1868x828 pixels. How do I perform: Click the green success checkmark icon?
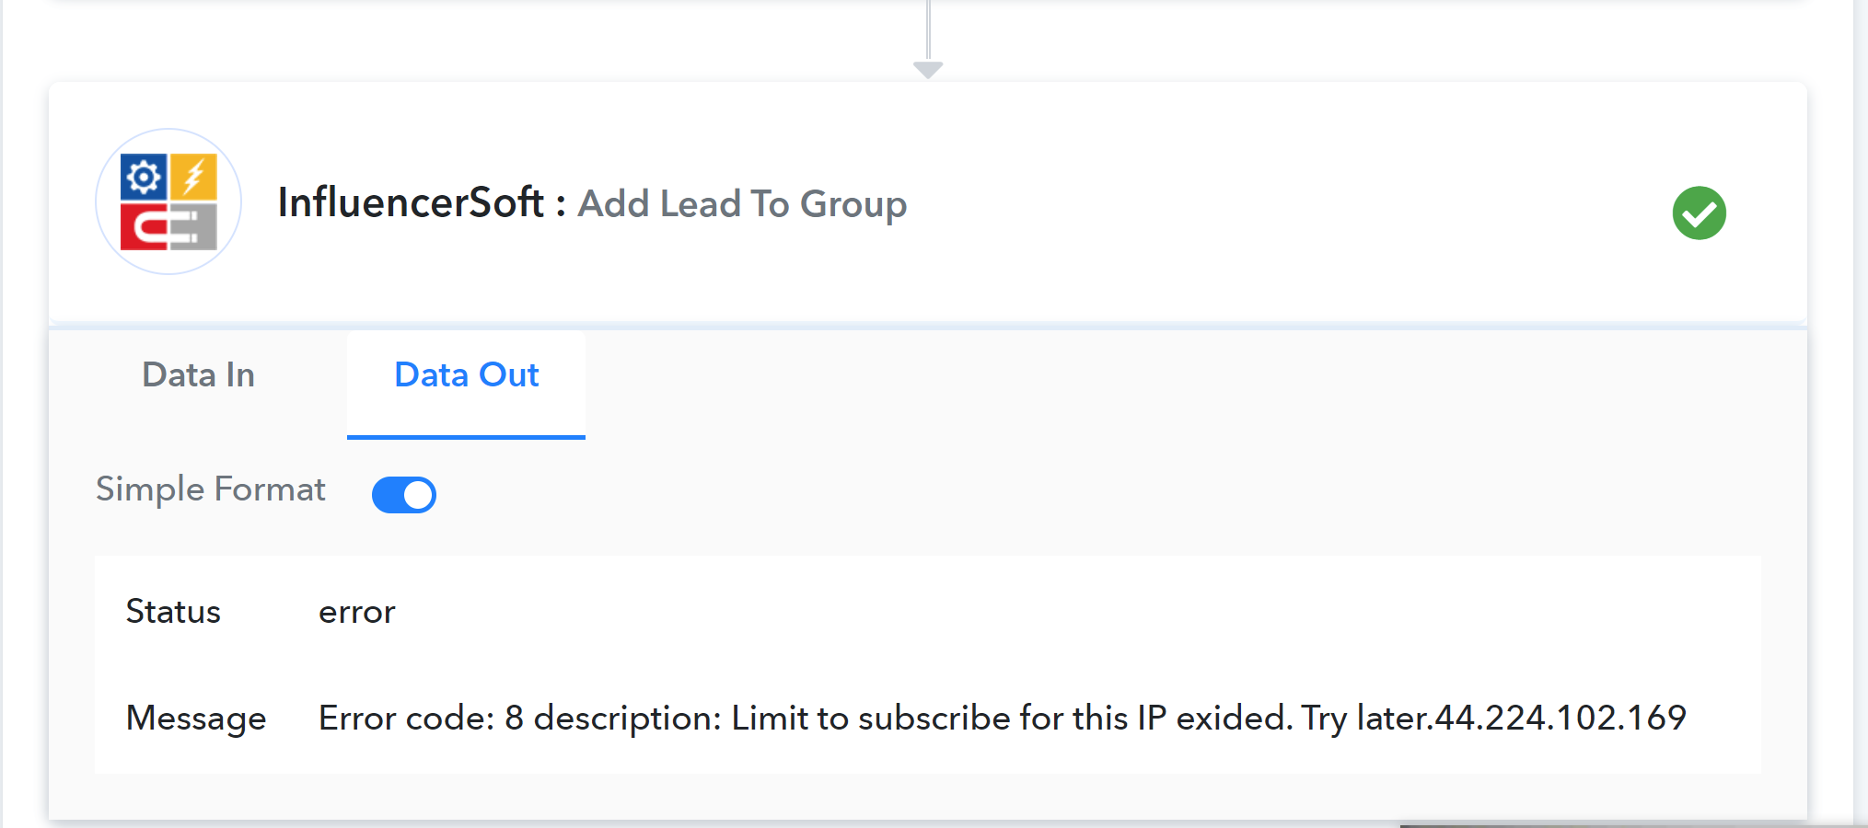(x=1699, y=213)
